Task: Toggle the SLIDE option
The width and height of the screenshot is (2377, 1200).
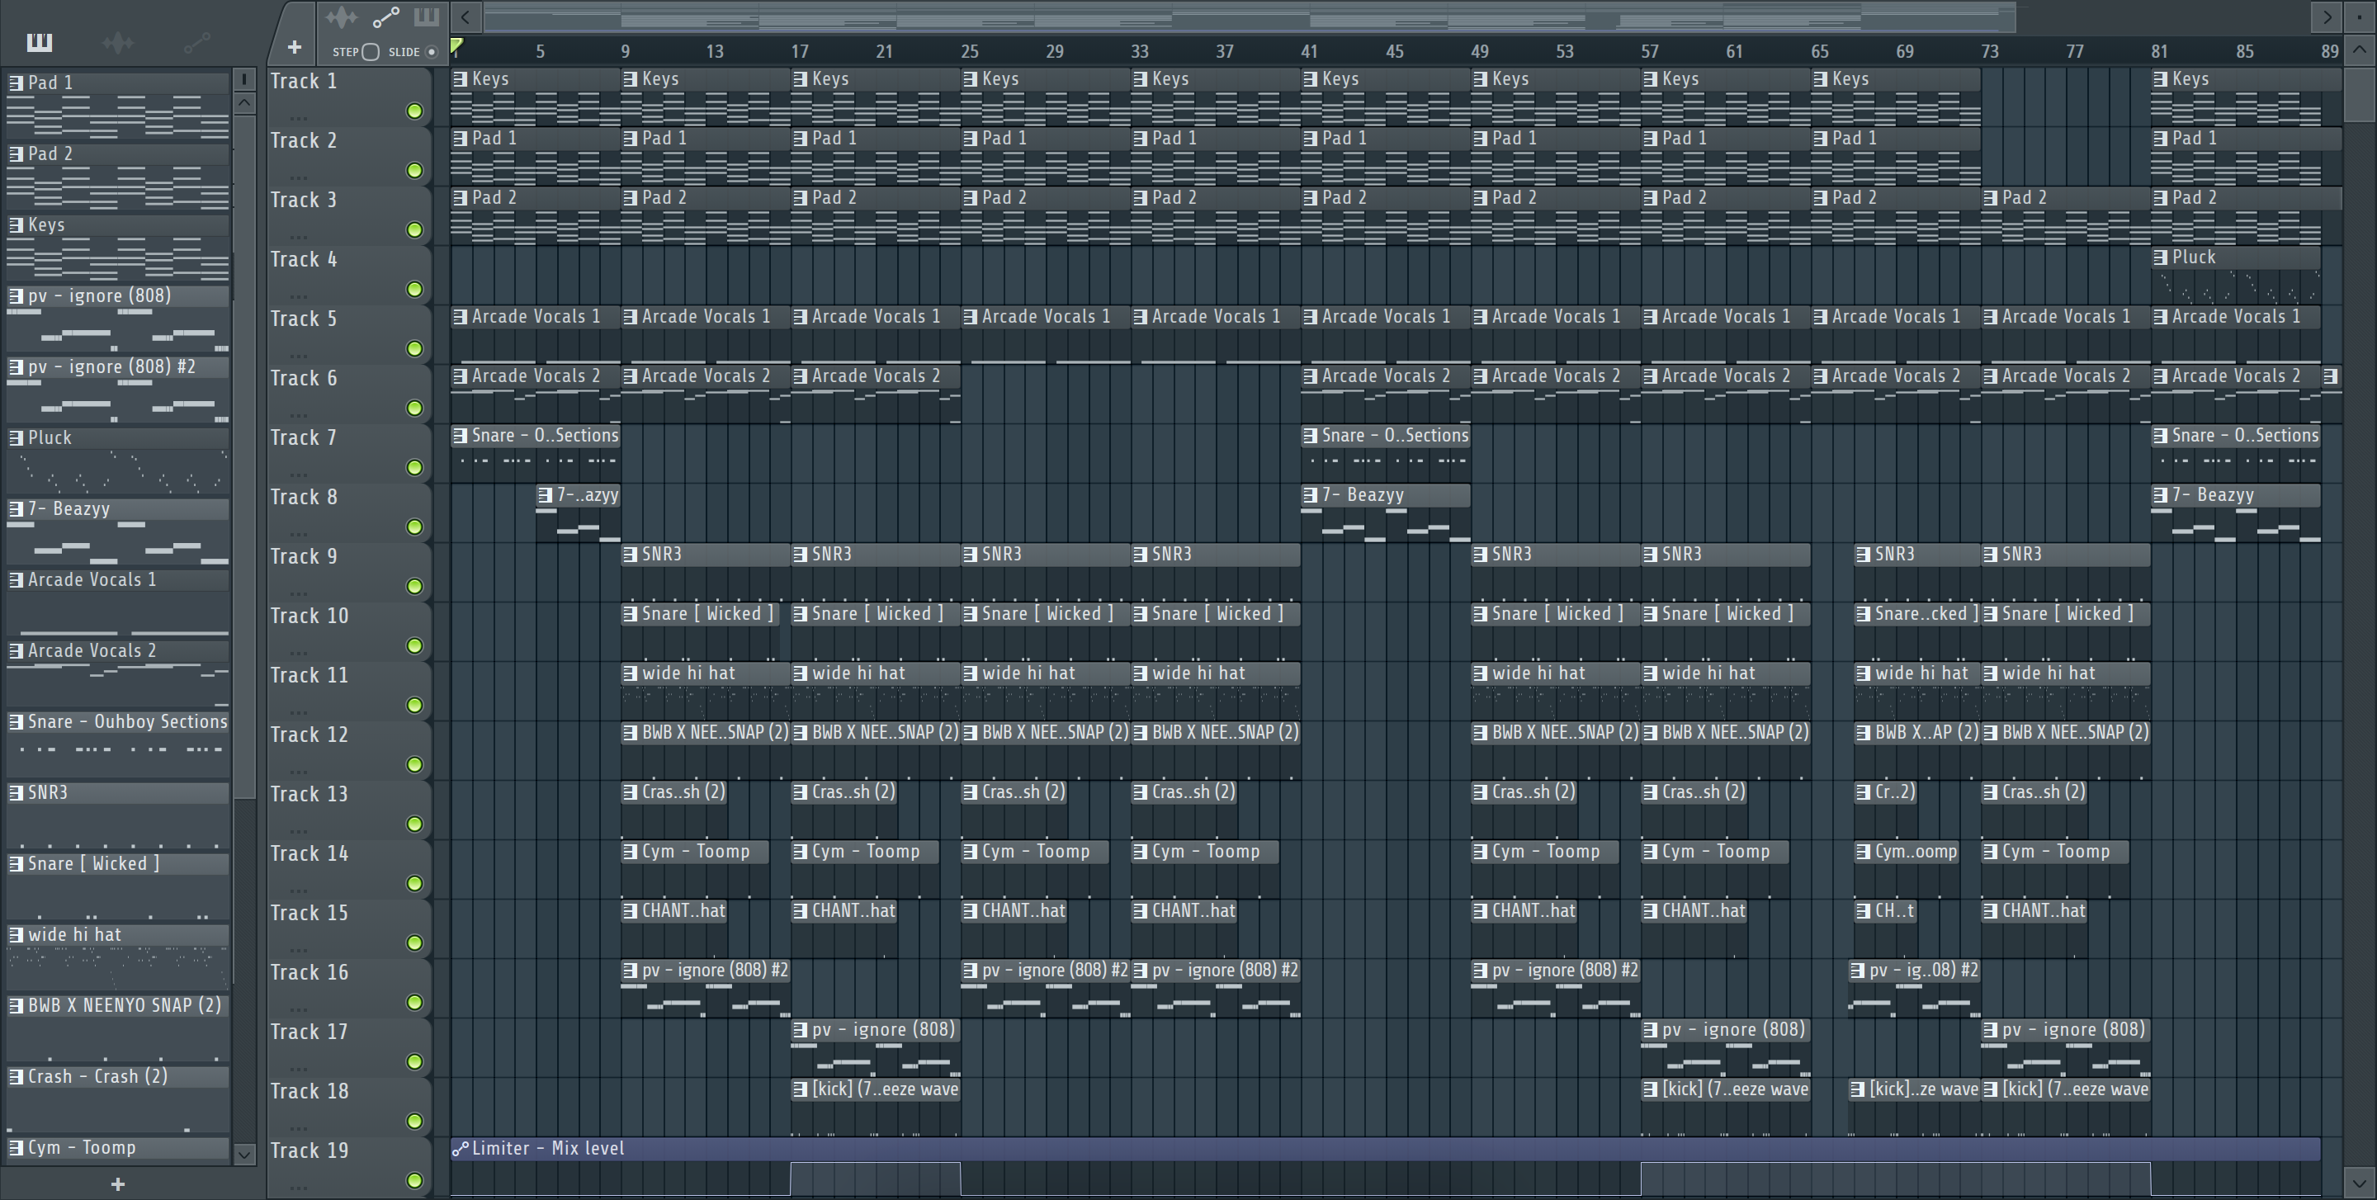Action: pyautogui.click(x=431, y=52)
